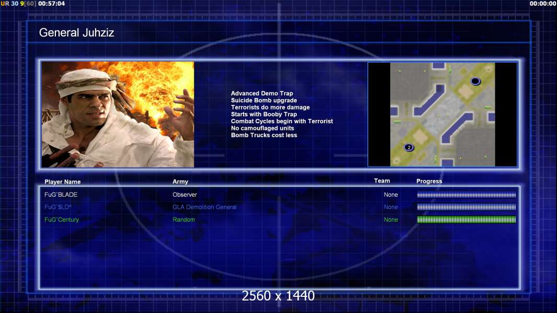This screenshot has height=313, width=557.
Task: Click the General Juhziz title text
Action: click(76, 33)
